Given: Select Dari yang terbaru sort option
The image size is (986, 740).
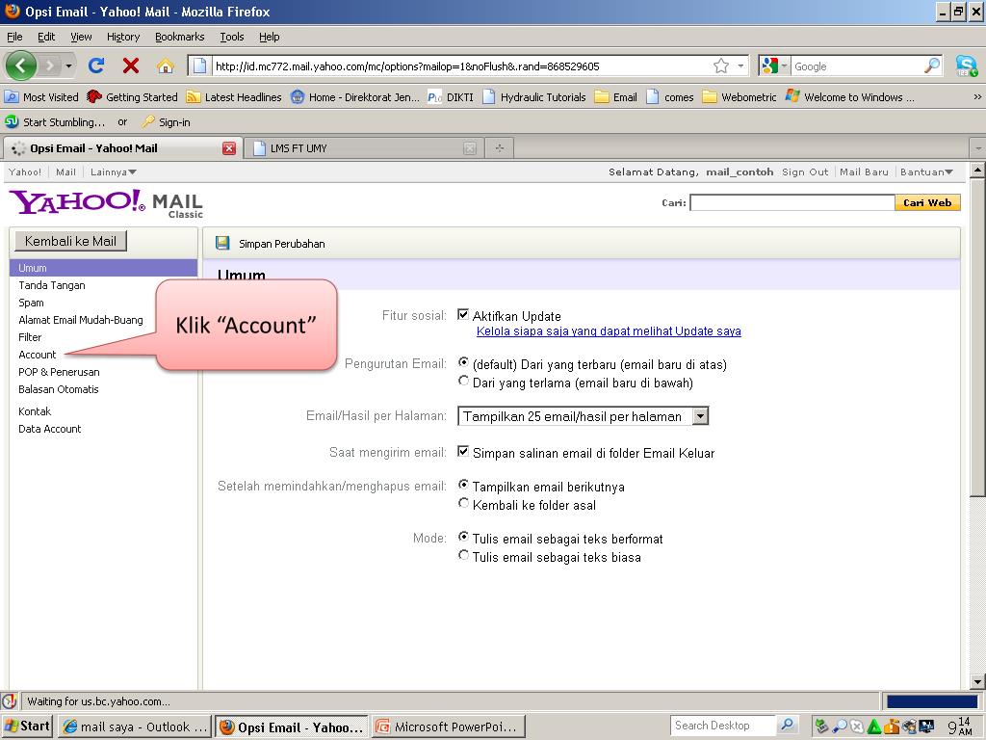Looking at the screenshot, I should (x=463, y=362).
